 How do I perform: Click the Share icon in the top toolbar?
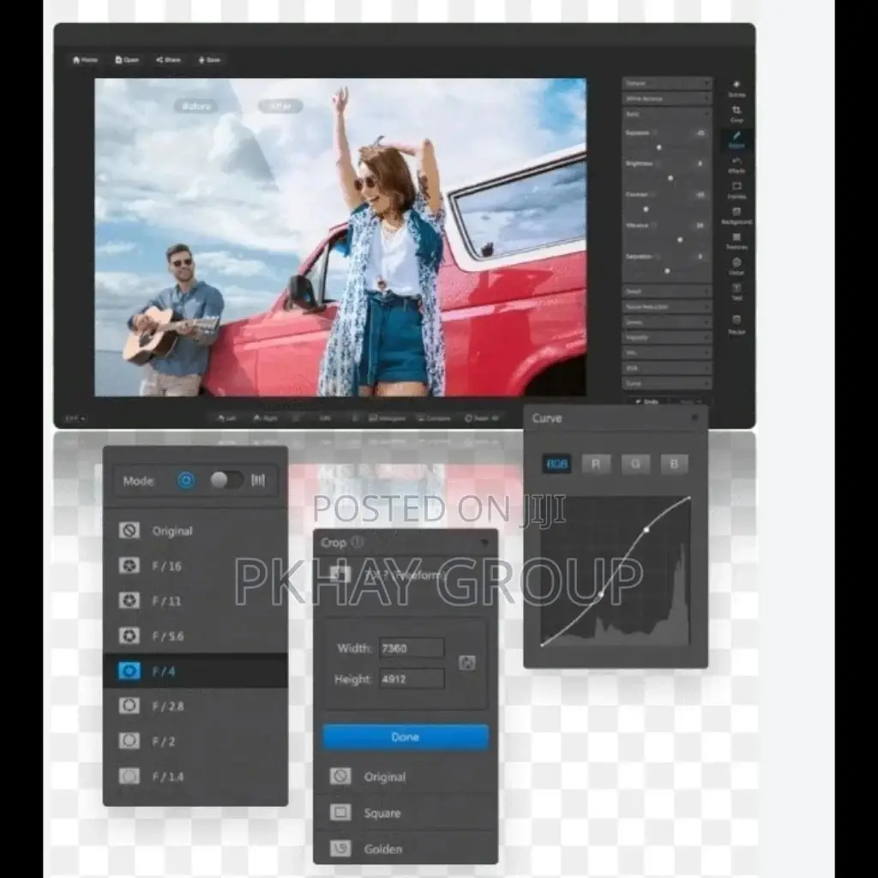click(159, 60)
